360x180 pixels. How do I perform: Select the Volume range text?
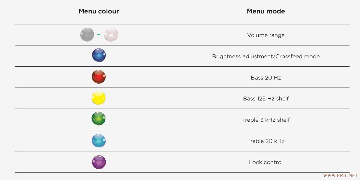[266, 35]
